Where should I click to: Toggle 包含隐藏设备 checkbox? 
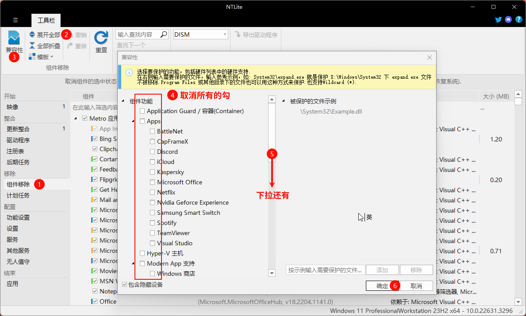coord(124,285)
